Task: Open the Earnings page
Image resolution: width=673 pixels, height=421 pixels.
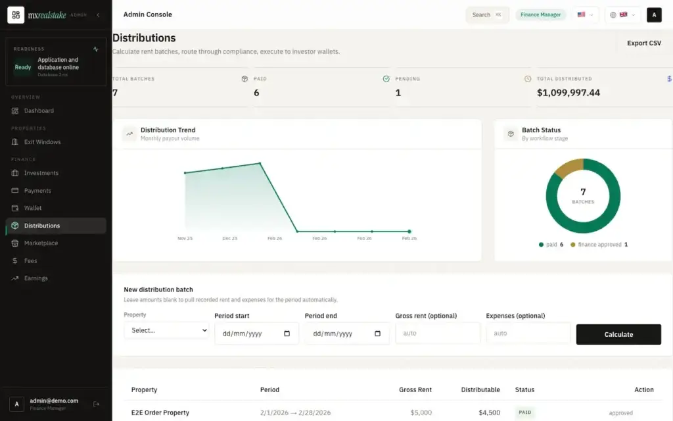Action: (x=56, y=278)
